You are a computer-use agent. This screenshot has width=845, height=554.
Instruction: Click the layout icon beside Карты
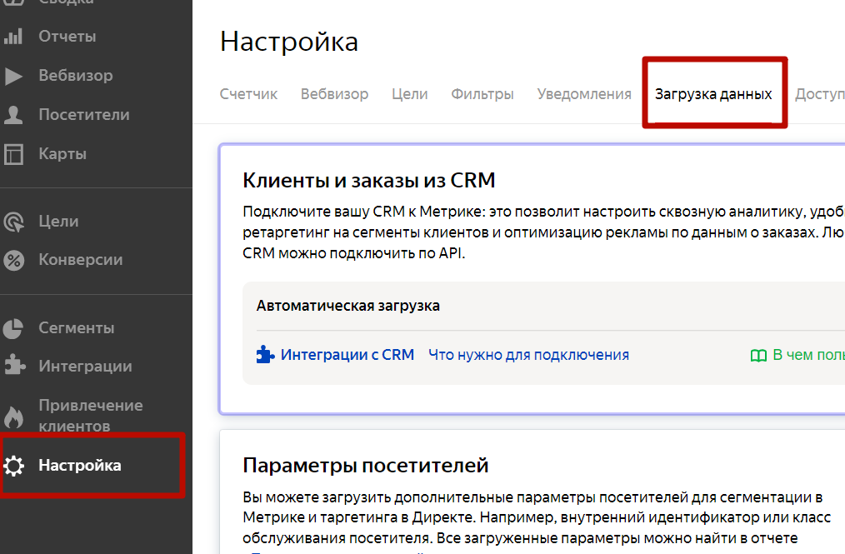13,154
